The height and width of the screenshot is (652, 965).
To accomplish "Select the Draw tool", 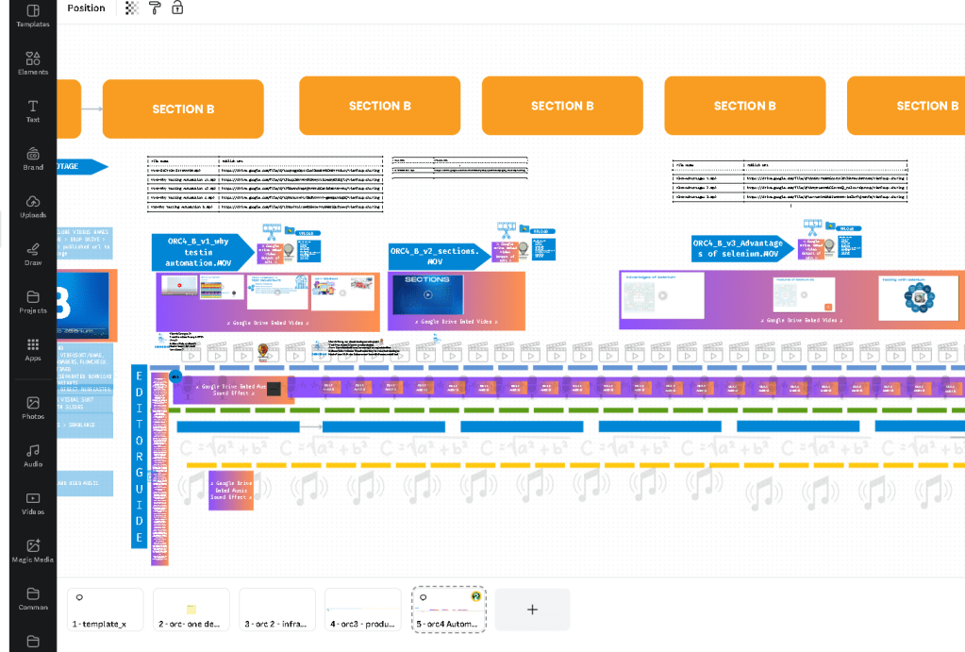I will pos(33,254).
